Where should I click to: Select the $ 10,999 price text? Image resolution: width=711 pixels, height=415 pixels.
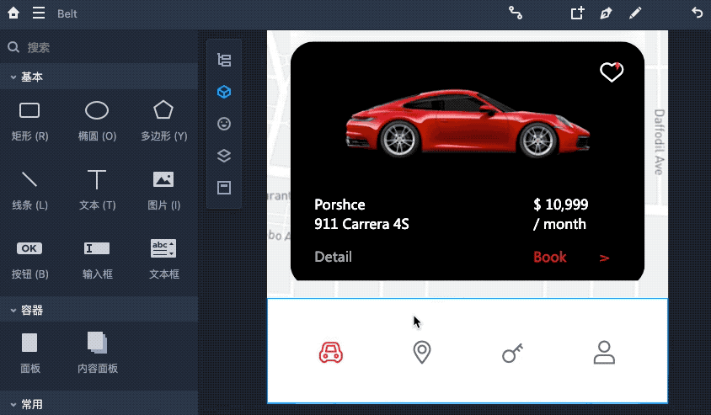click(561, 205)
